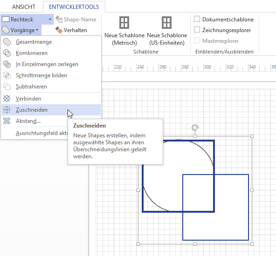
Task: Open Neue Schablone (US-Einheiten)
Action: click(167, 31)
